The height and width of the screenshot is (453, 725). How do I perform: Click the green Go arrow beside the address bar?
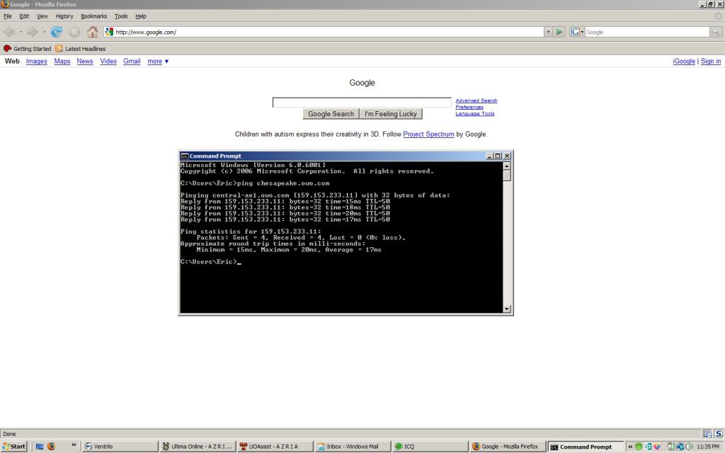pyautogui.click(x=559, y=32)
